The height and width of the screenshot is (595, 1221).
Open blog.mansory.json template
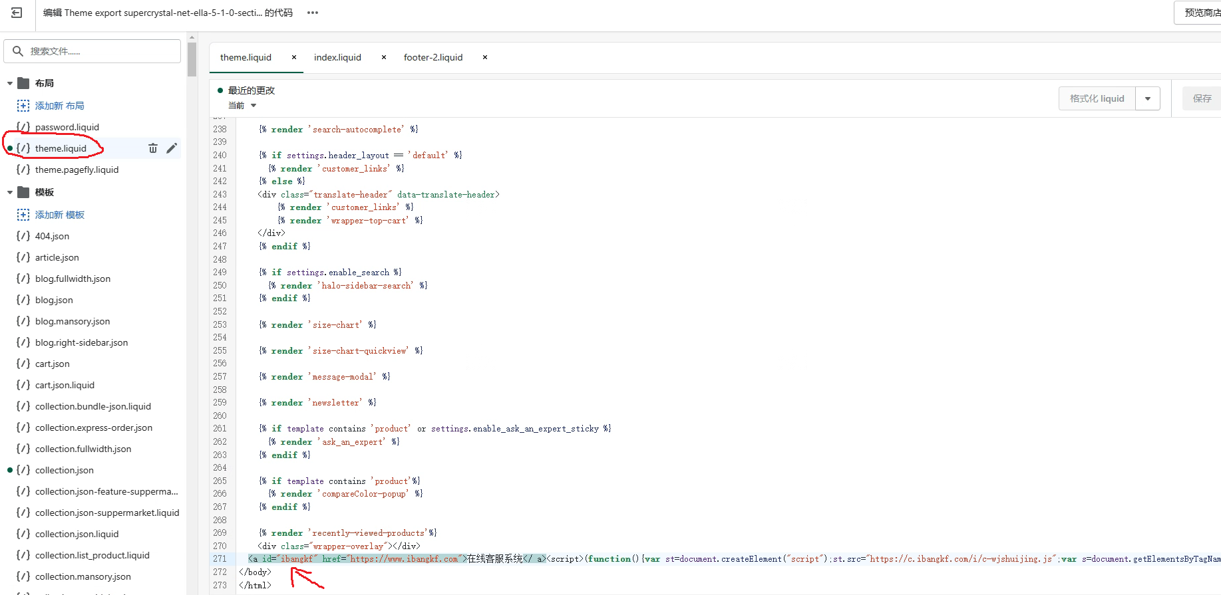(73, 321)
